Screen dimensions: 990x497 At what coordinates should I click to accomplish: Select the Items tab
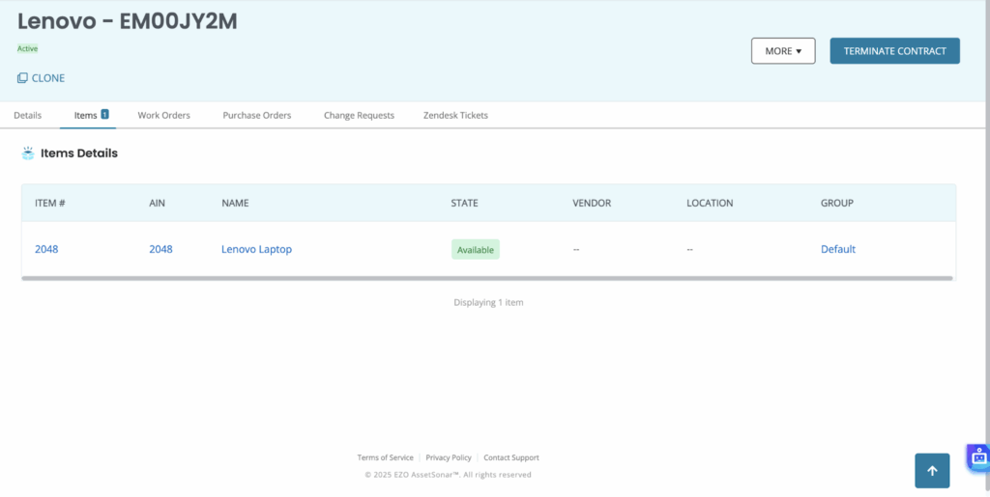click(86, 115)
